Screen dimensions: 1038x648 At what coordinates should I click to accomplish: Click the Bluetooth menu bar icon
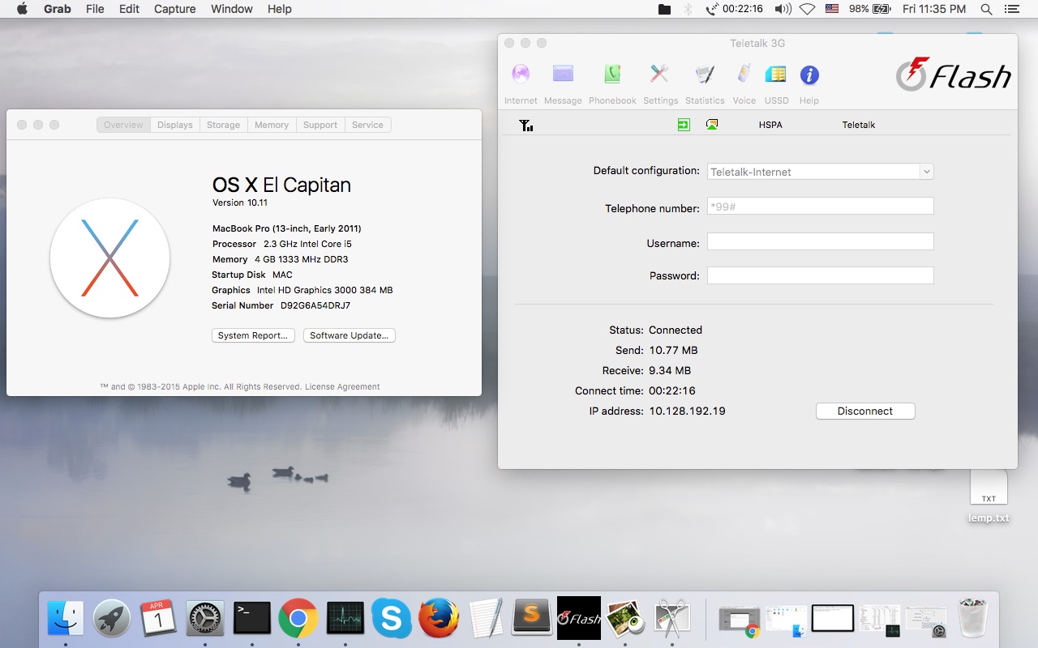click(x=688, y=9)
